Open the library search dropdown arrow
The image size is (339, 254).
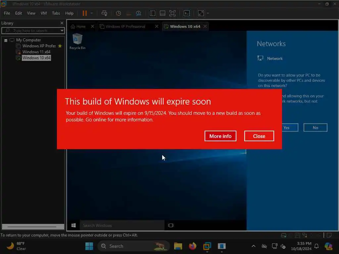point(62,31)
